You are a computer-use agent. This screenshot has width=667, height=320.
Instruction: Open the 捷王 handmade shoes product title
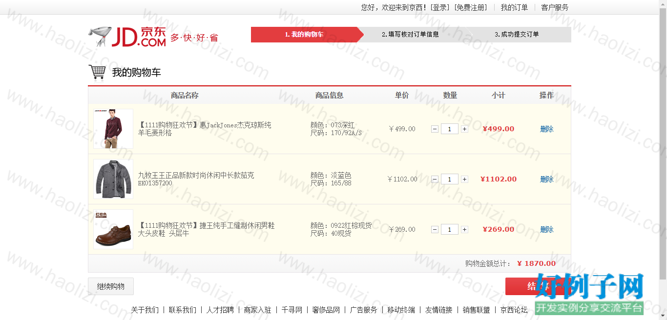tap(206, 230)
